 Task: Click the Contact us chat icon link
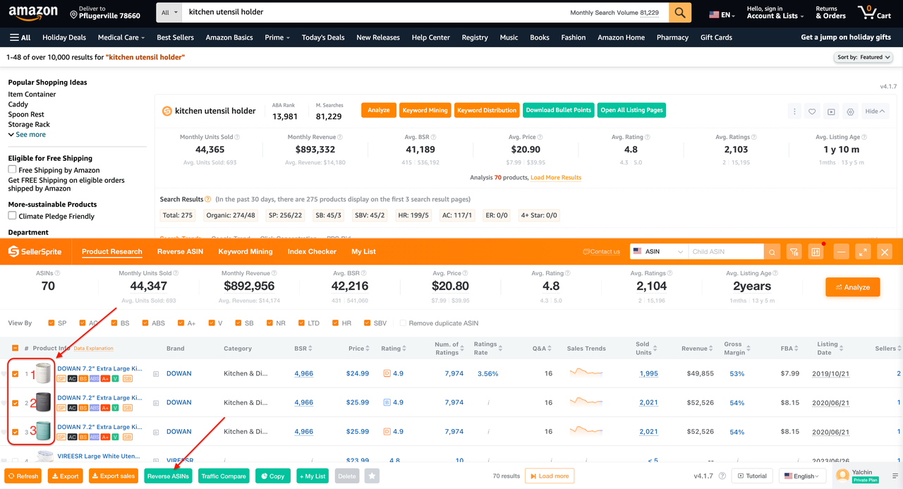pyautogui.click(x=601, y=252)
